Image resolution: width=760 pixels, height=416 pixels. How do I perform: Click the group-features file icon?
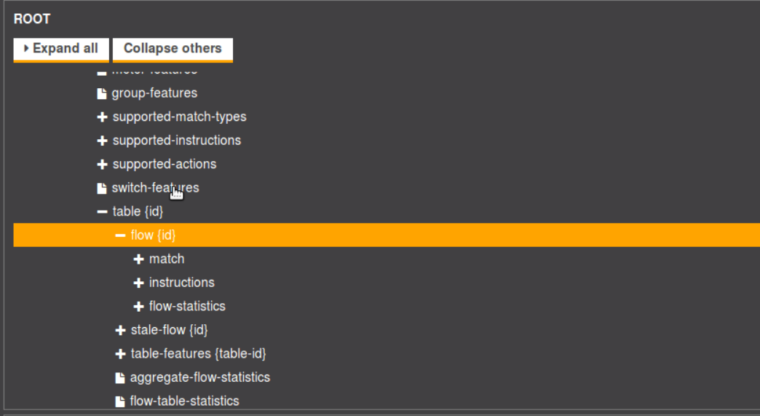(x=102, y=93)
